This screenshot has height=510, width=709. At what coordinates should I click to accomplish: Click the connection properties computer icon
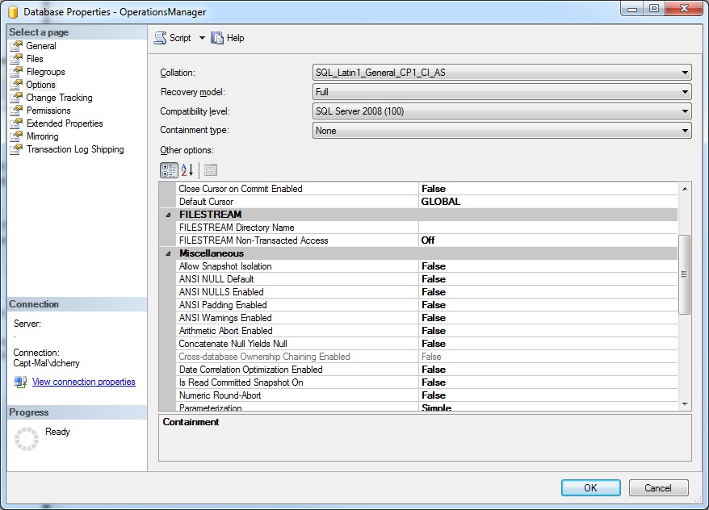point(20,382)
